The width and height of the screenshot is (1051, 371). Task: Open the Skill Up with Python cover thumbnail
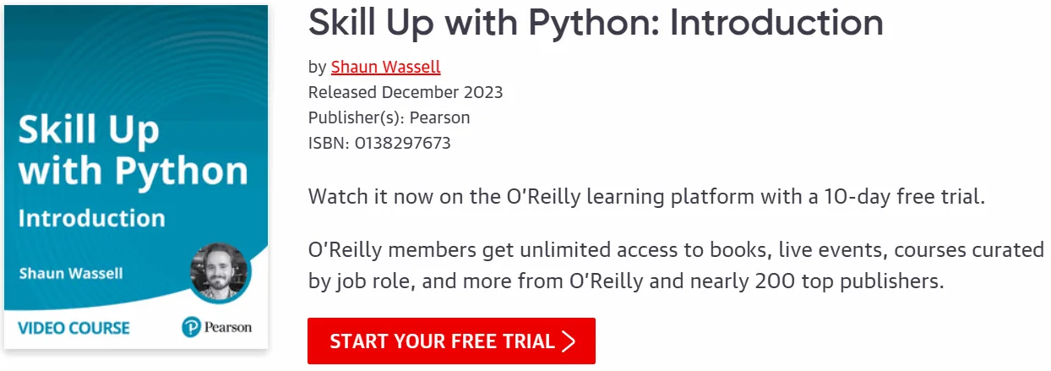point(136,177)
